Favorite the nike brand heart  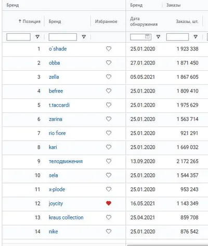109,231
